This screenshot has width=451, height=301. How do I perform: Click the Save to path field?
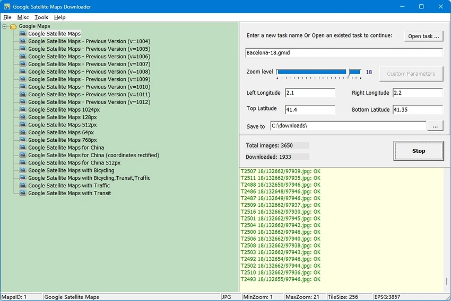[x=348, y=126]
